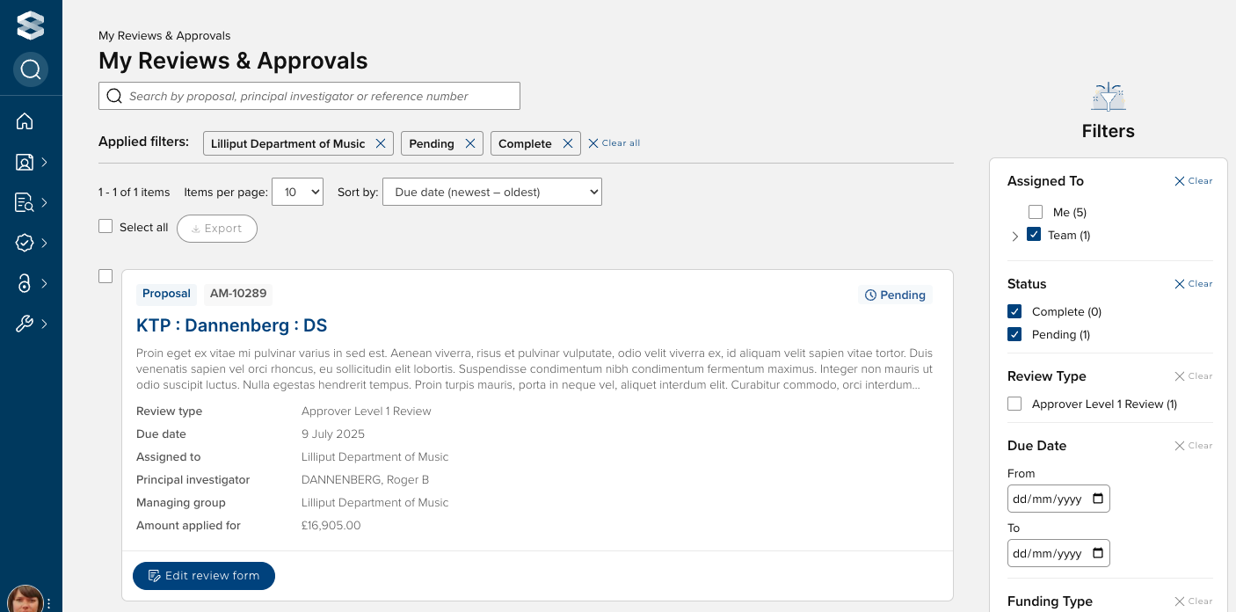
Task: Click the user avatar in sidebar
Action: coord(25,600)
